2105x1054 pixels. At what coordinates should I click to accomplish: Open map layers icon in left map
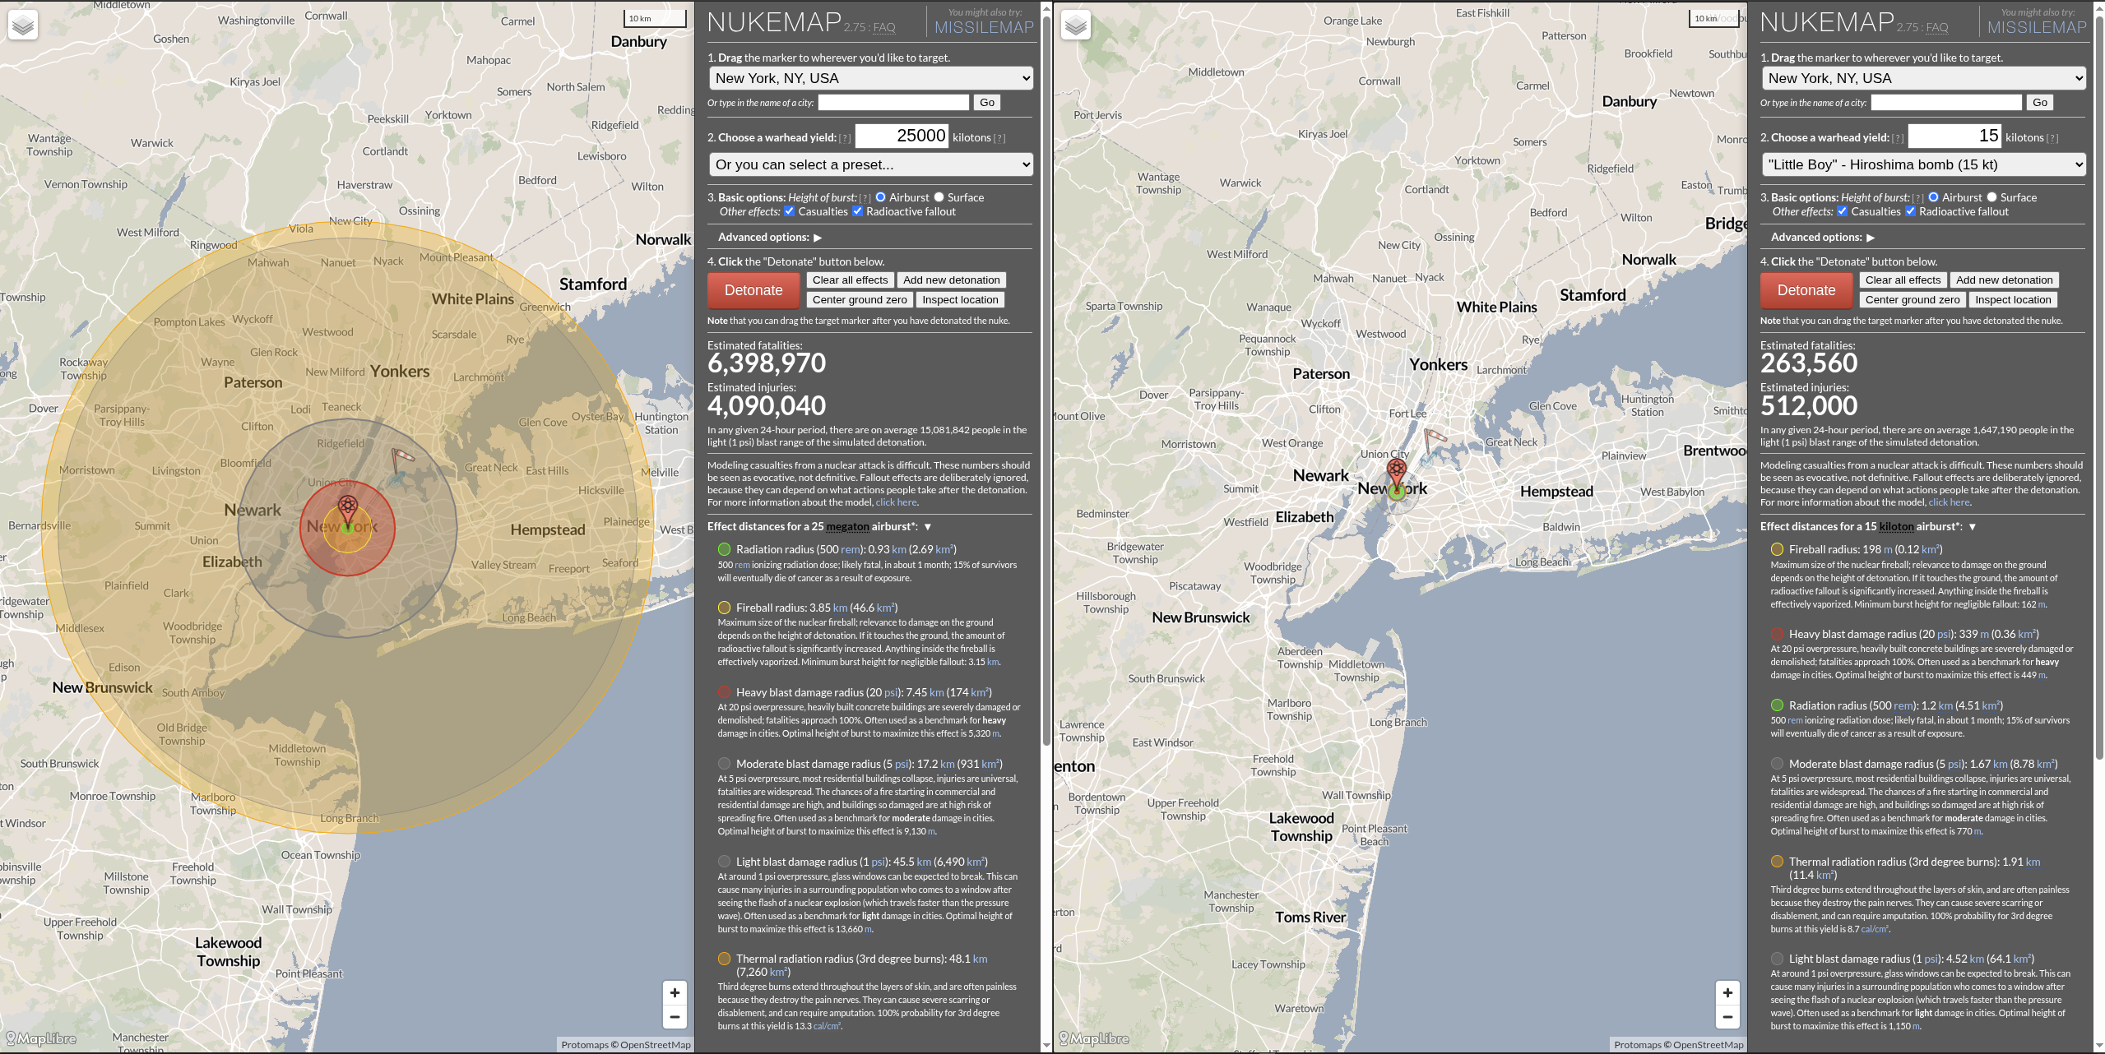point(23,25)
